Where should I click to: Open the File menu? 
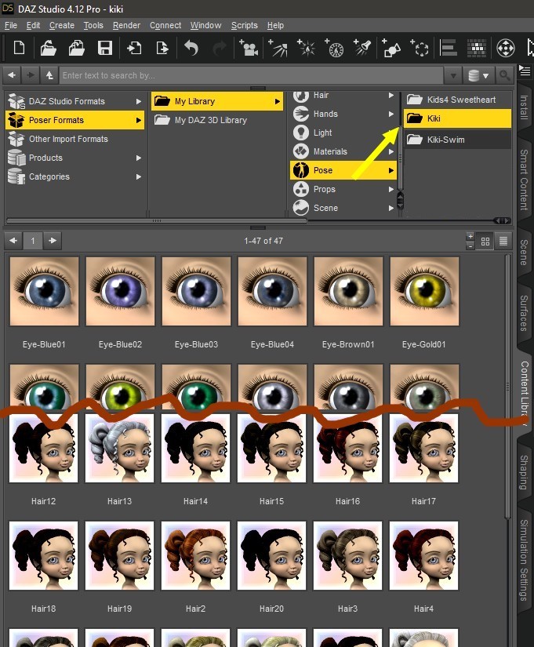click(11, 25)
